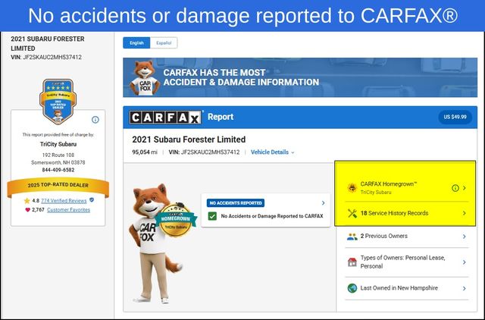Click the No Accidents Reported label
Viewport: 485px width, 320px height.
(x=236, y=203)
